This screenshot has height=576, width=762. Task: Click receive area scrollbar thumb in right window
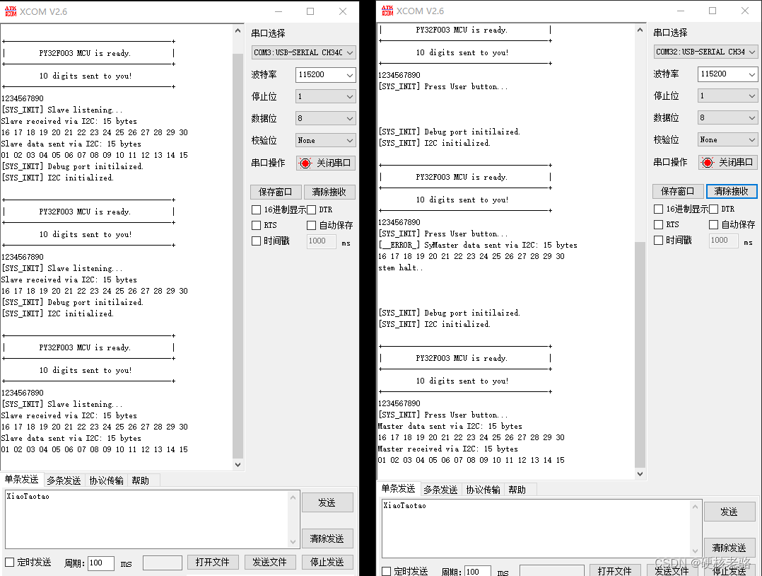click(640, 354)
